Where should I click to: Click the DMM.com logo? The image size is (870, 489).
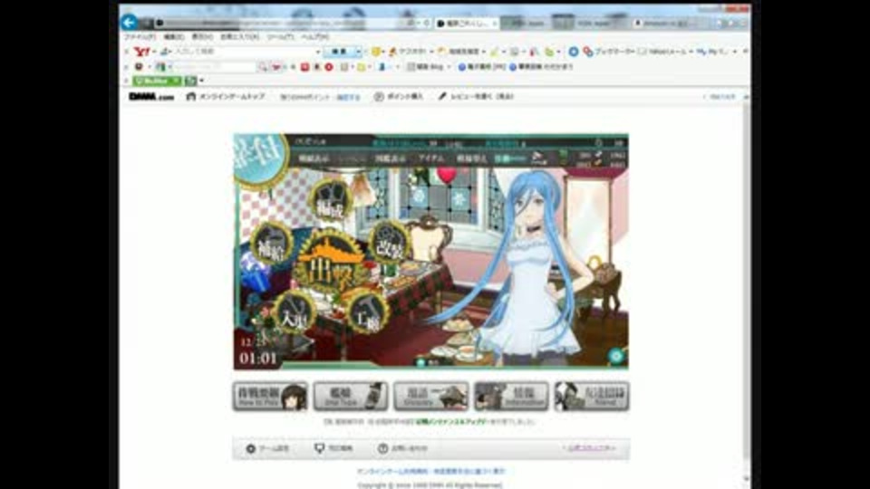coord(151,97)
